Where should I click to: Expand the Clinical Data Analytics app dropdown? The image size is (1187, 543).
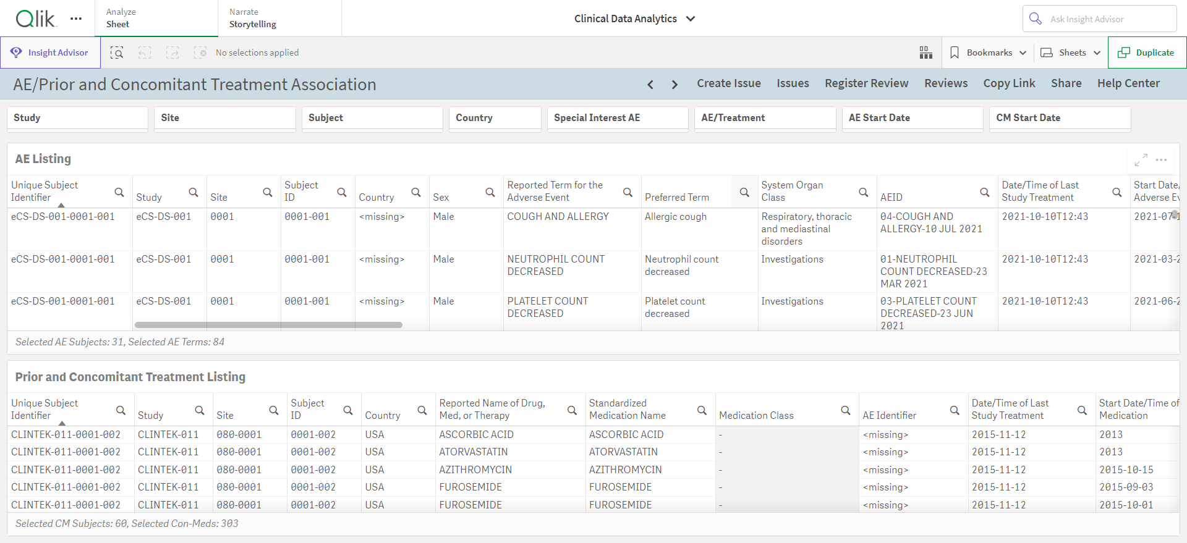pos(691,19)
